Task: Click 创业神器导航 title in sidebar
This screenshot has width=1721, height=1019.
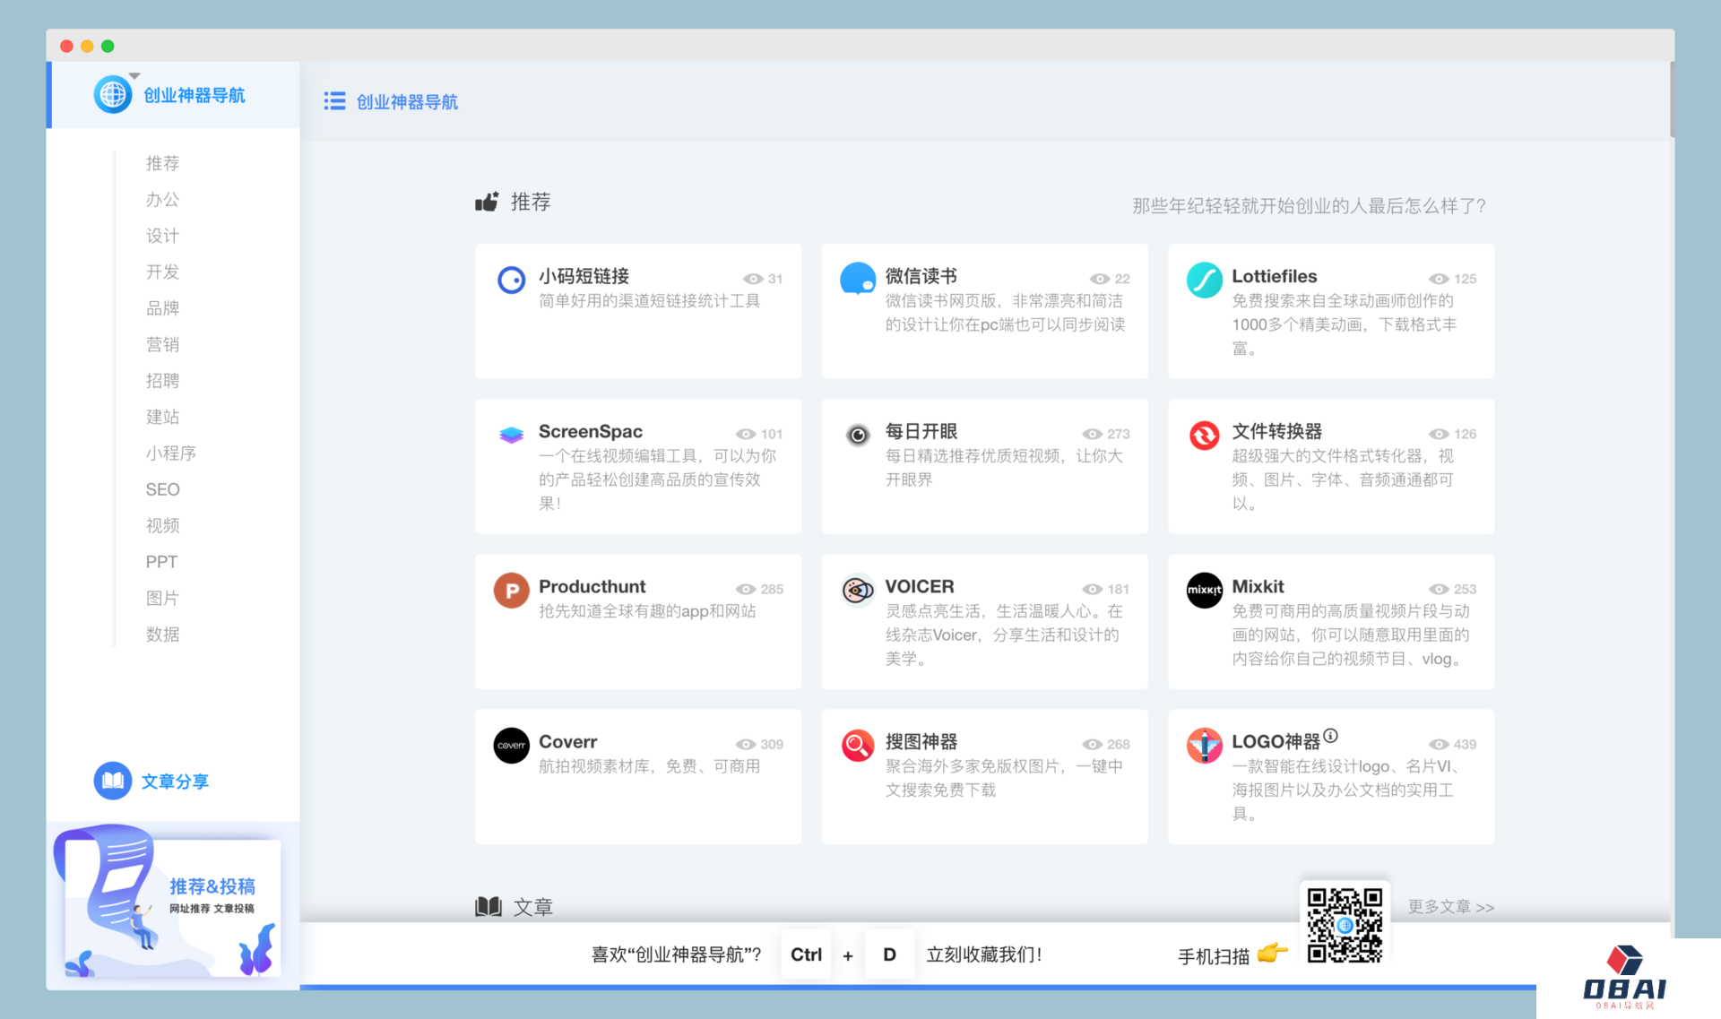Action: click(x=195, y=95)
